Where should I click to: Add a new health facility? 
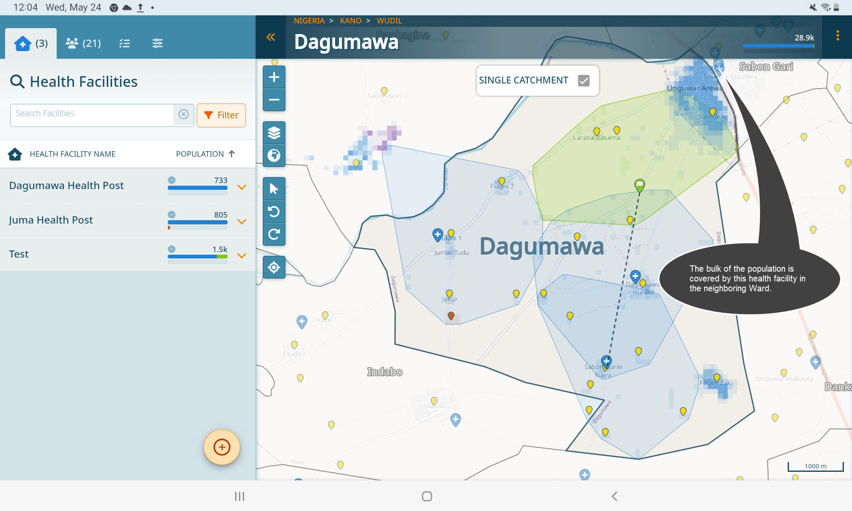click(x=222, y=447)
